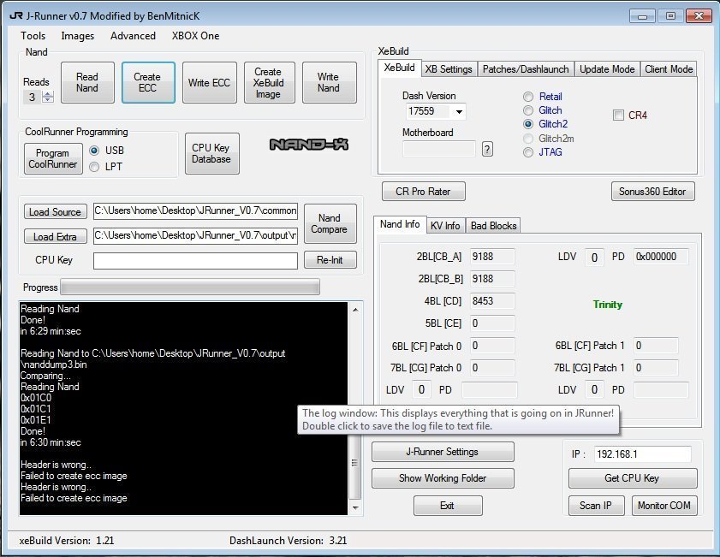This screenshot has height=557, width=720.
Task: Click the Get CPU Key button
Action: (x=633, y=478)
